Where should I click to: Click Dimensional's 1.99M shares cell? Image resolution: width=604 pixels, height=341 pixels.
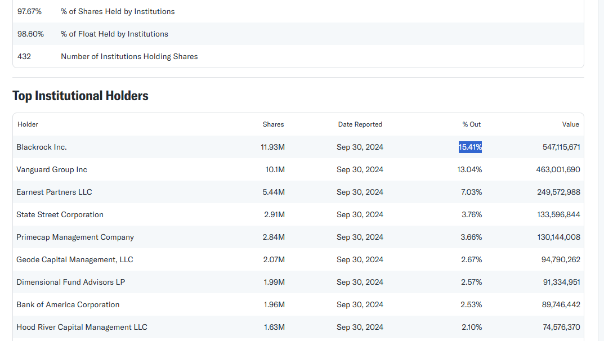point(274,282)
